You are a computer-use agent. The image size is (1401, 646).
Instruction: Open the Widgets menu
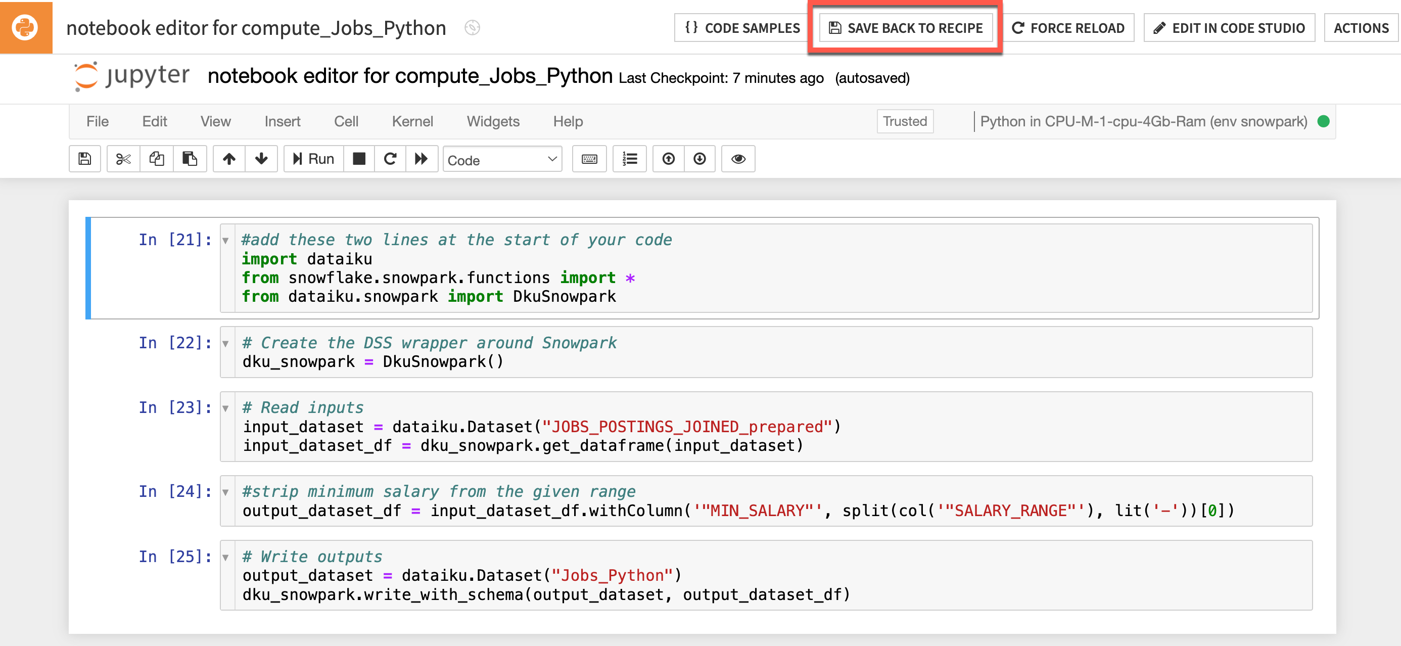pyautogui.click(x=493, y=121)
